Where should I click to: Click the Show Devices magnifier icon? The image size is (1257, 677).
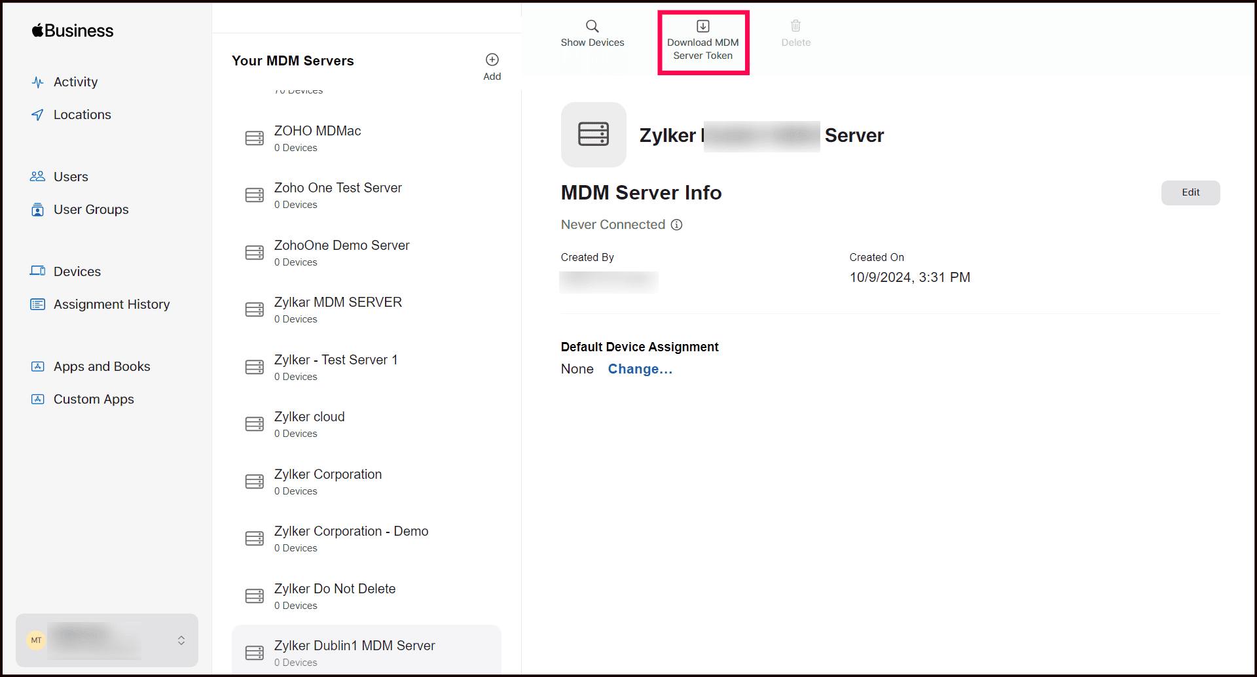point(592,26)
